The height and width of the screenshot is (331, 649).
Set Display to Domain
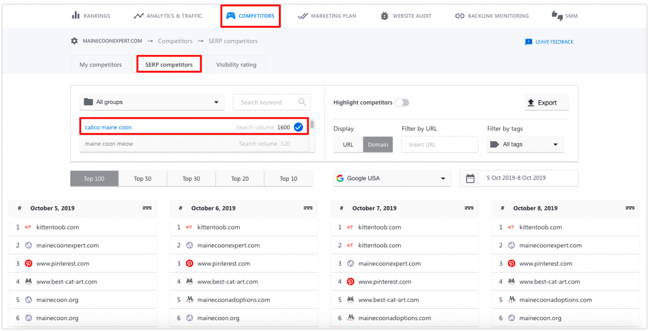(378, 145)
